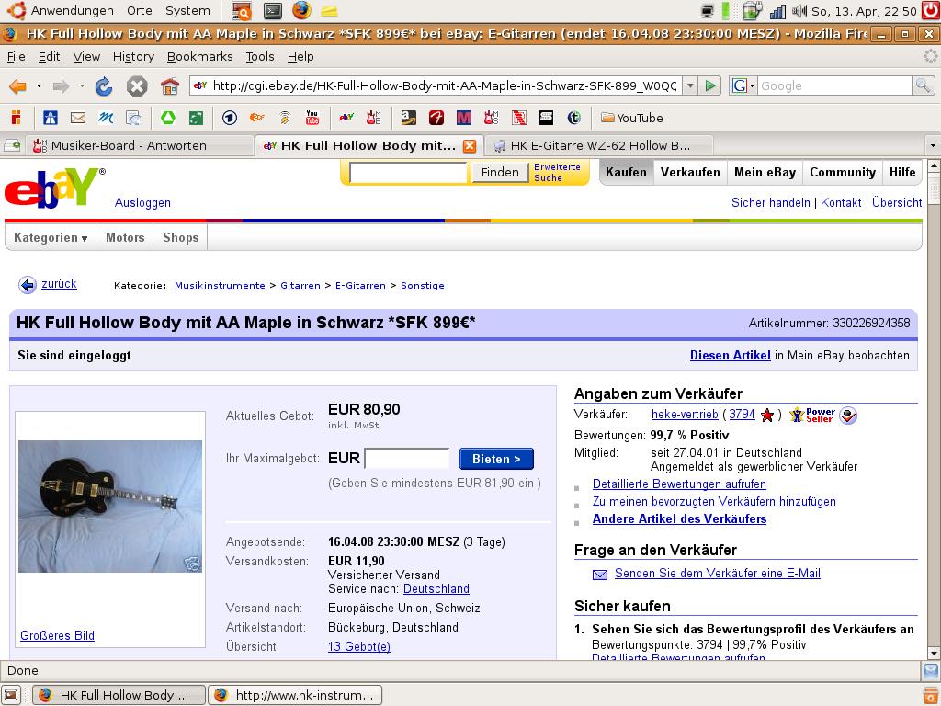Open the Tools menu

[x=260, y=56]
